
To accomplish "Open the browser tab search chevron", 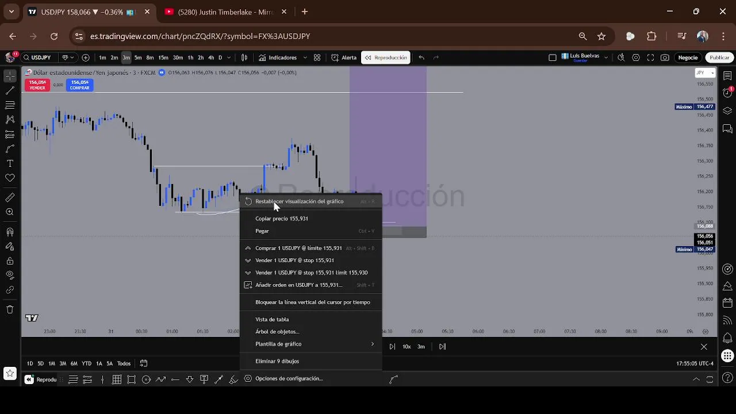I will [x=11, y=11].
